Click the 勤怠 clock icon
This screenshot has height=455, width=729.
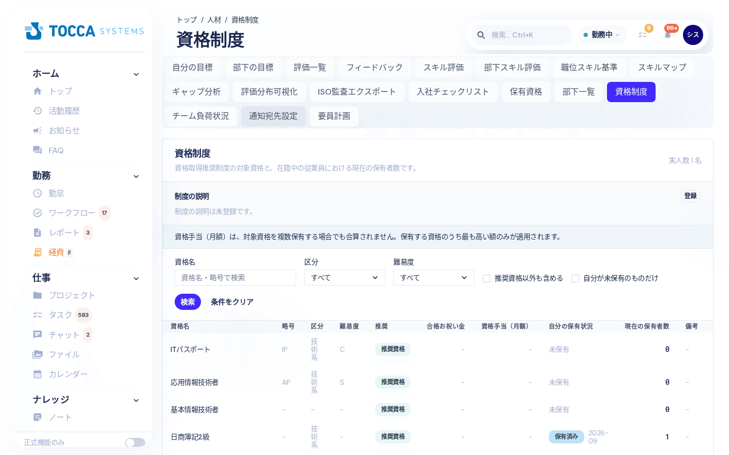37,193
